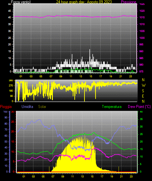152x181 pixels.
Task: Click the 100 value on humidity axis
Action: point(5,112)
